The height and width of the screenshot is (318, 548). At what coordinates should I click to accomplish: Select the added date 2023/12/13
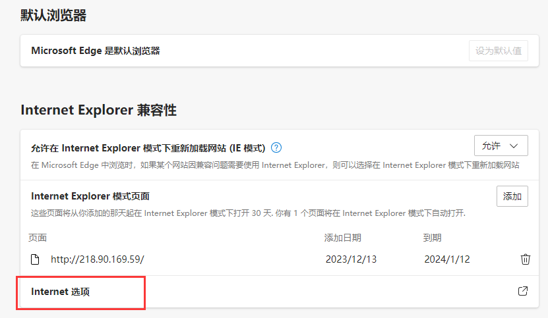tap(351, 259)
